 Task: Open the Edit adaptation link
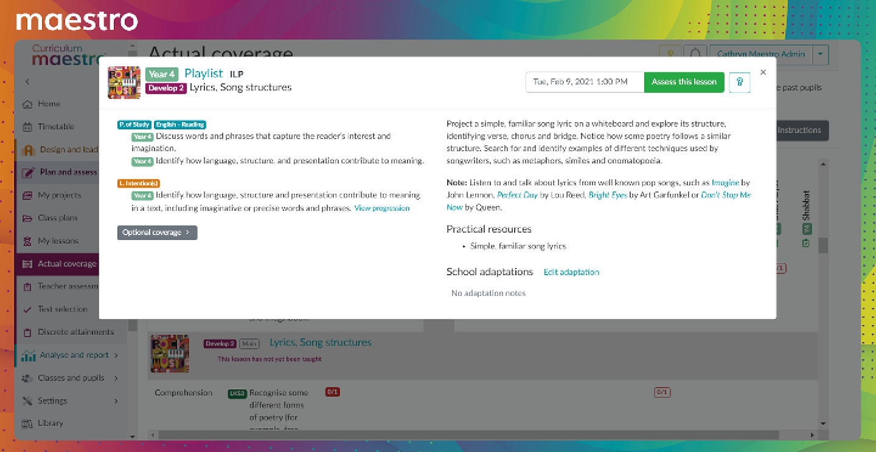click(571, 272)
